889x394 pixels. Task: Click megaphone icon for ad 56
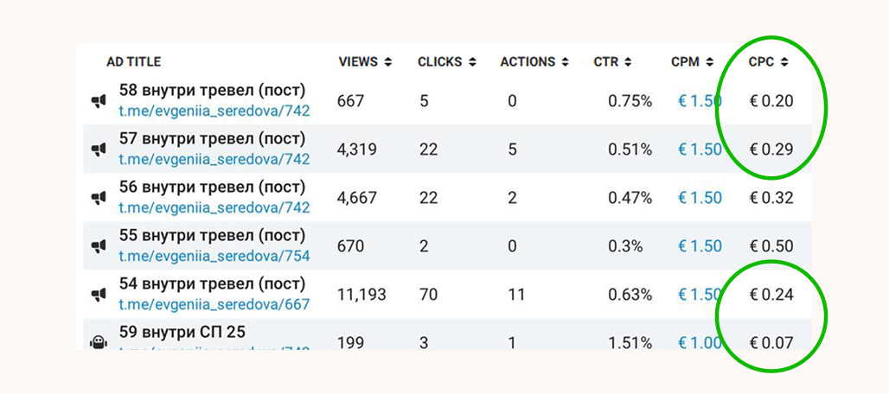pos(99,198)
